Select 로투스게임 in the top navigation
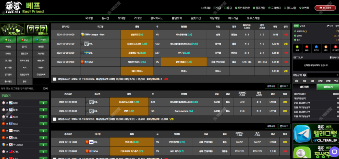Viewport: 339px width, 159px height. [253, 18]
